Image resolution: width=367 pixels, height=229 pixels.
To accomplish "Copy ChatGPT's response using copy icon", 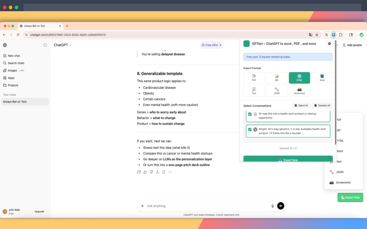I will point(139,172).
